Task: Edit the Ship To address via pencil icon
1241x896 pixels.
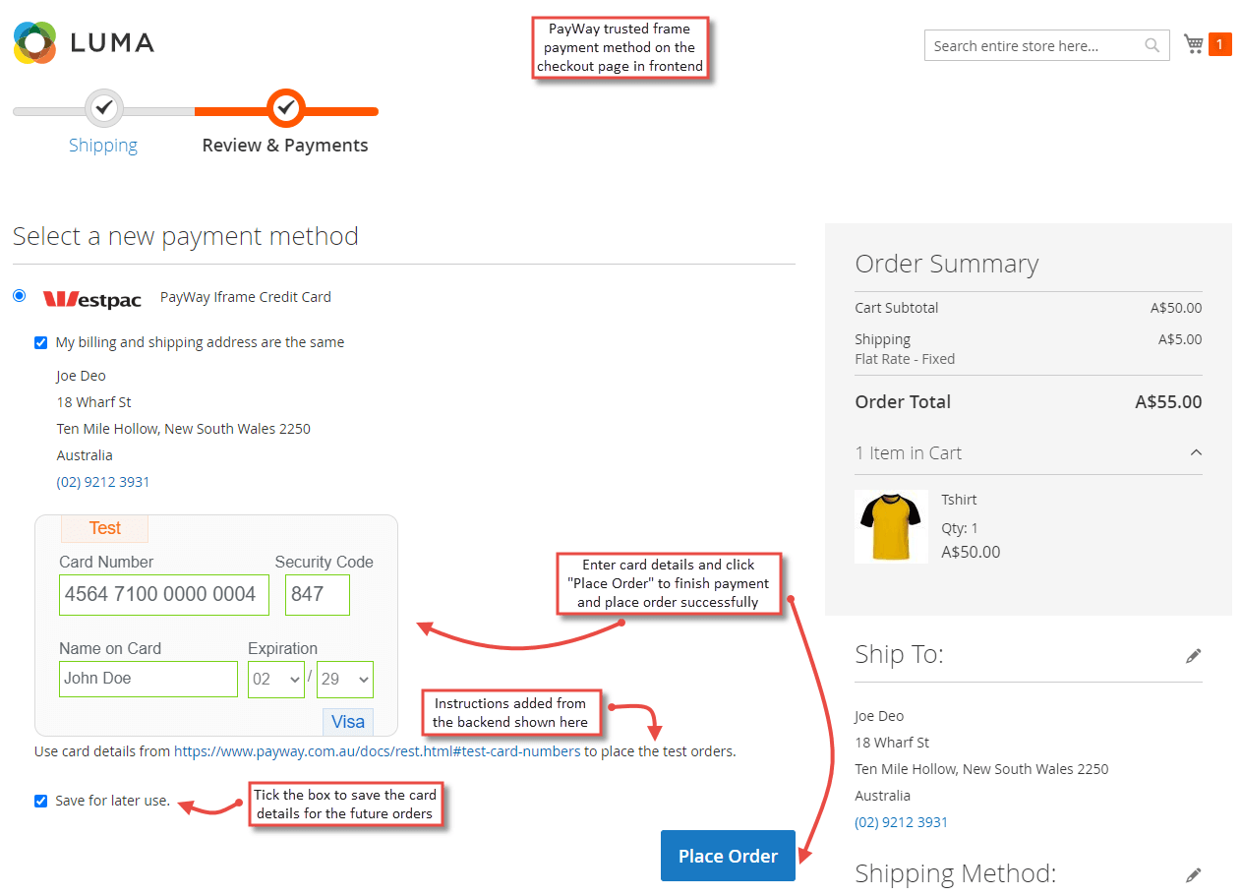Action: pyautogui.click(x=1193, y=655)
